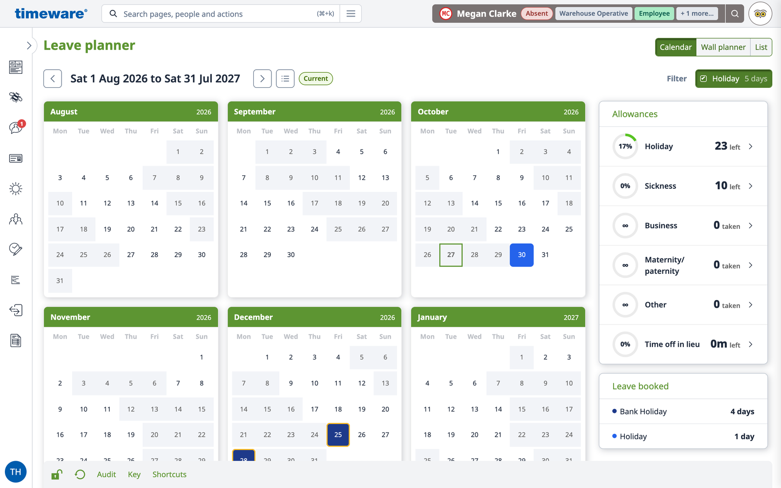Click the refresh icon in footer
This screenshot has width=781, height=488.
80,474
